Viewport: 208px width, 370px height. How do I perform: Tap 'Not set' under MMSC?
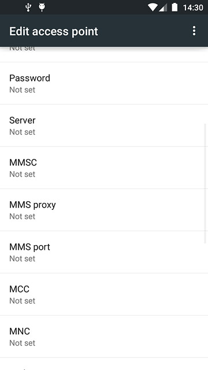[x=22, y=174]
